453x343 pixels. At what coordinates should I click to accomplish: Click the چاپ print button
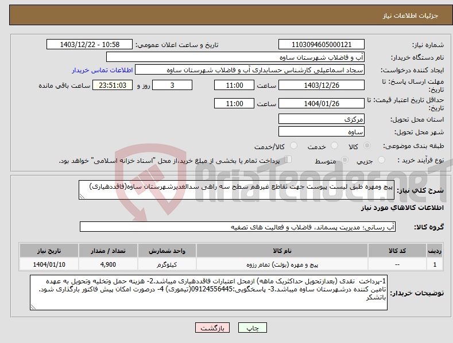click(253, 328)
